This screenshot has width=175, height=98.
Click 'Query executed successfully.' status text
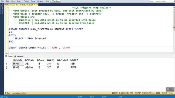pyautogui.click(x=17, y=93)
